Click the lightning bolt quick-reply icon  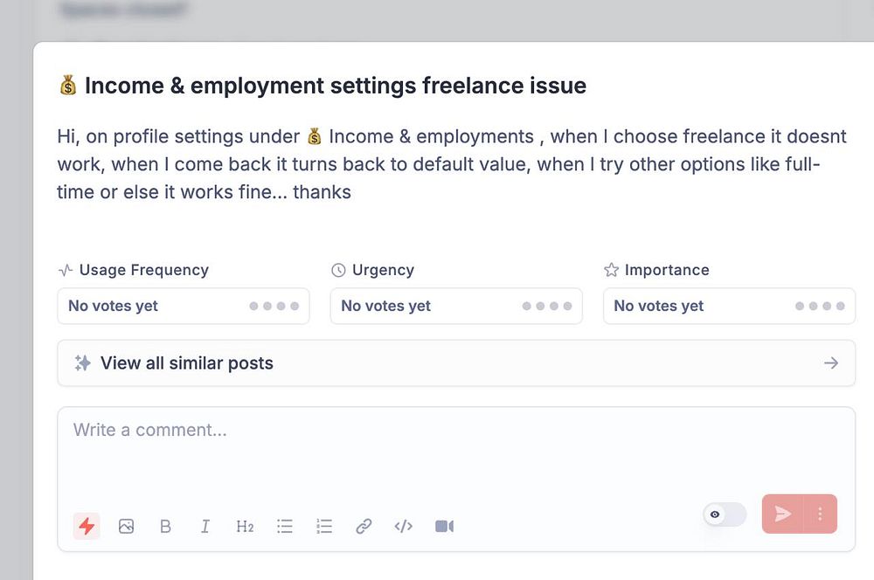[x=87, y=526]
